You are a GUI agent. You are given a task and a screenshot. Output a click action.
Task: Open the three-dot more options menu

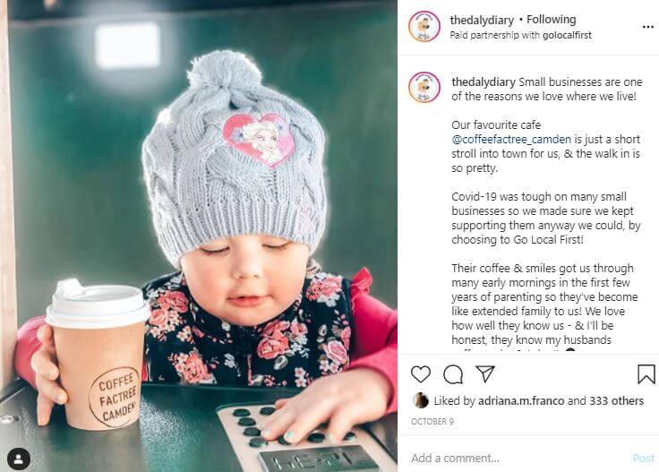tap(648, 27)
